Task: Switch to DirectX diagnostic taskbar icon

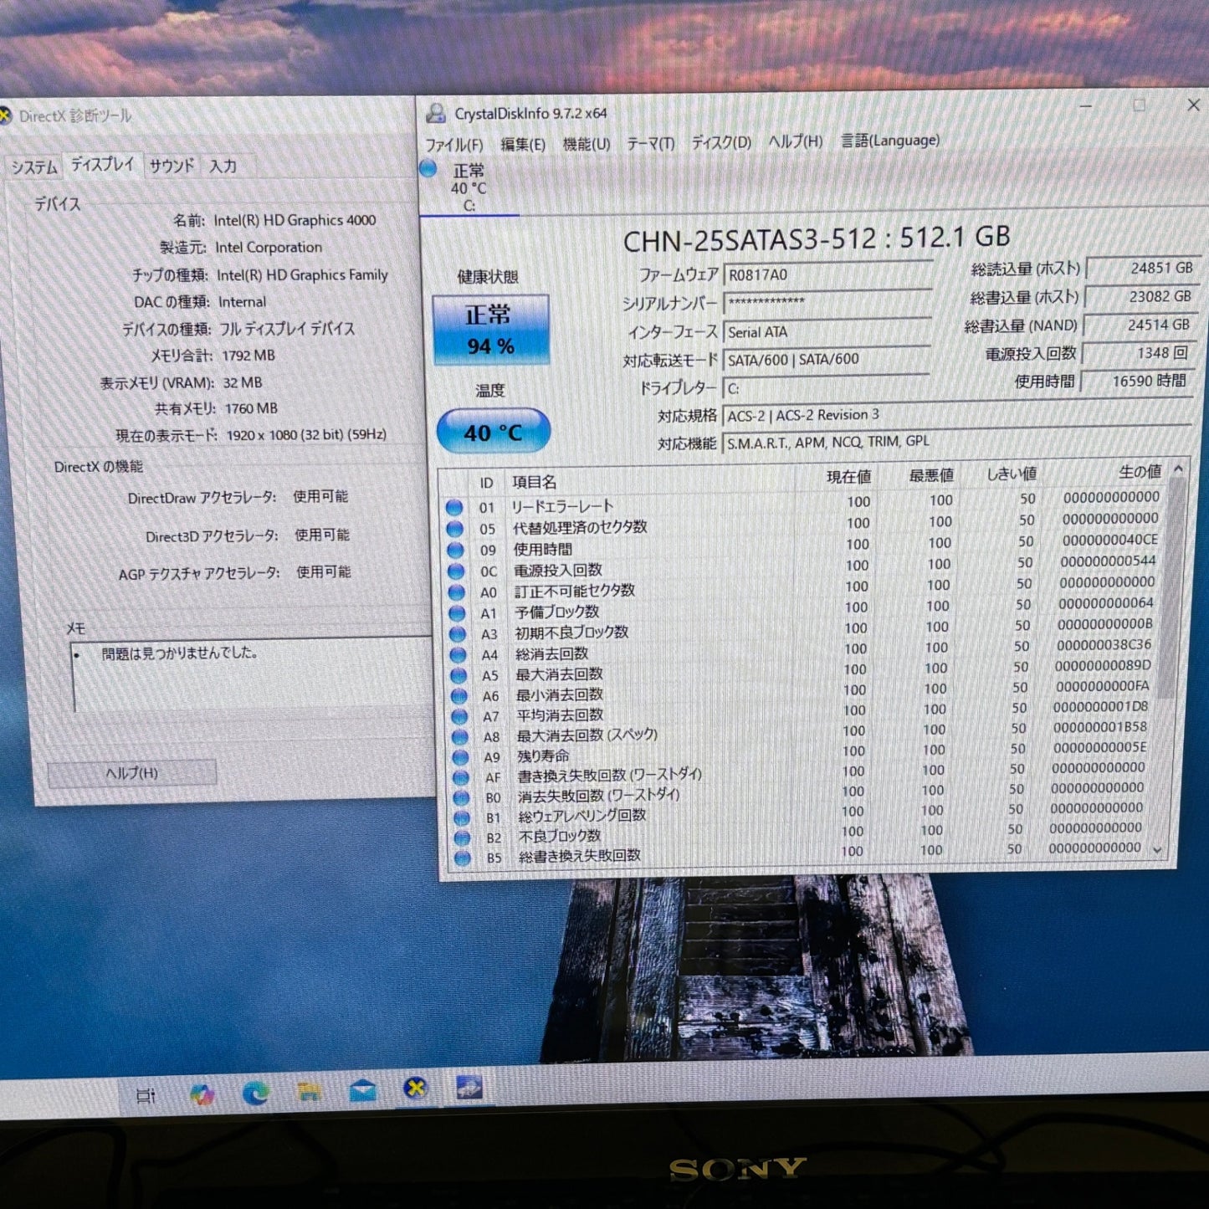Action: point(415,1089)
